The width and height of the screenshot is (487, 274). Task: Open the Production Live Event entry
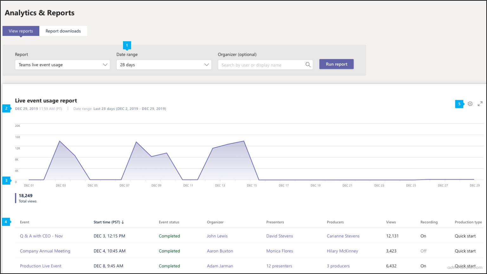click(41, 266)
